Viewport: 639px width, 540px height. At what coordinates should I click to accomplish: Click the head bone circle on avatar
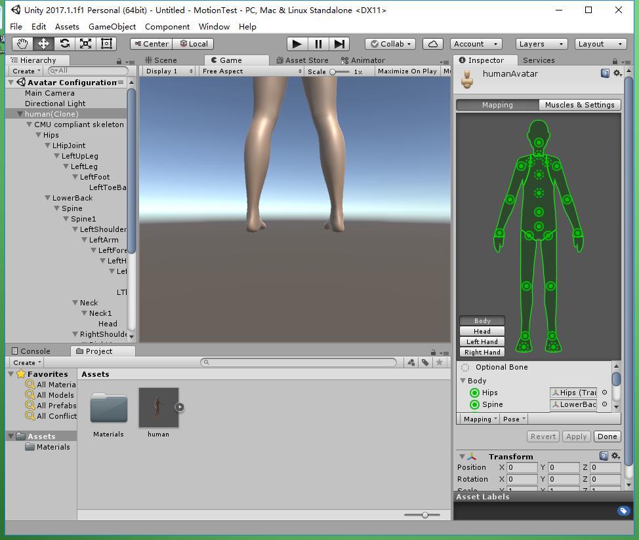click(539, 142)
